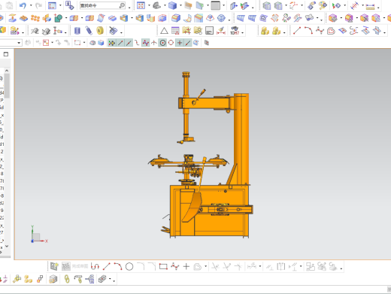This screenshot has width=391, height=294.
Task: Click the 10H7 fit tolerance icon
Action: point(235,31)
